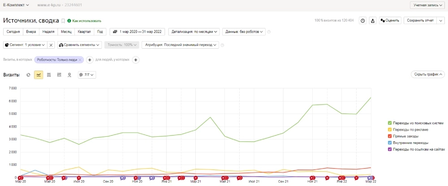Select the line chart view icon
The height and width of the screenshot is (186, 448).
[x=39, y=75]
